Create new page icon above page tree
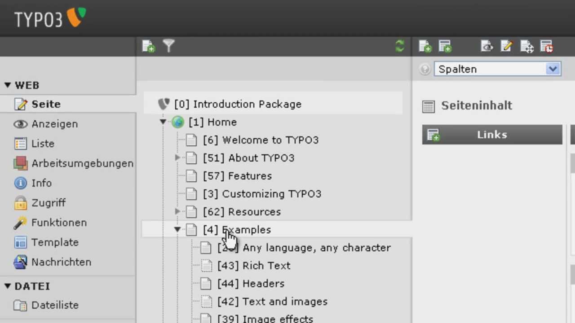This screenshot has height=323, width=575. coord(148,46)
